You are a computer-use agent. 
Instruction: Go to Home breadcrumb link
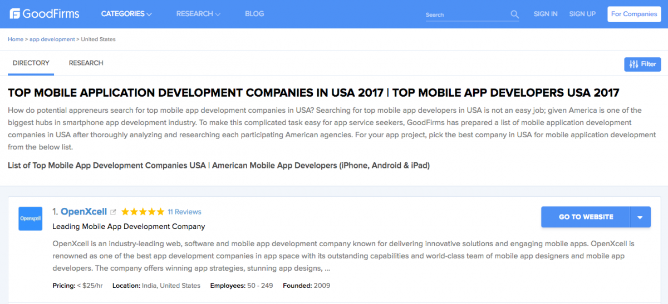point(16,39)
